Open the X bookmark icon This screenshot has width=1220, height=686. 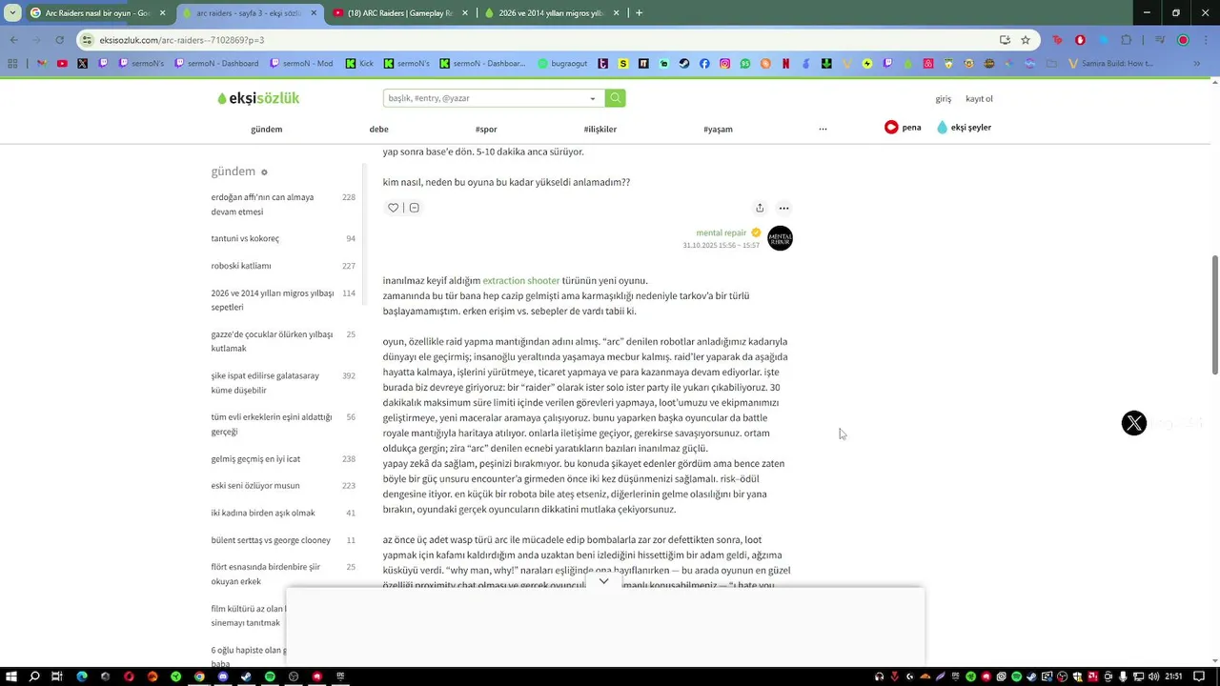click(x=82, y=64)
